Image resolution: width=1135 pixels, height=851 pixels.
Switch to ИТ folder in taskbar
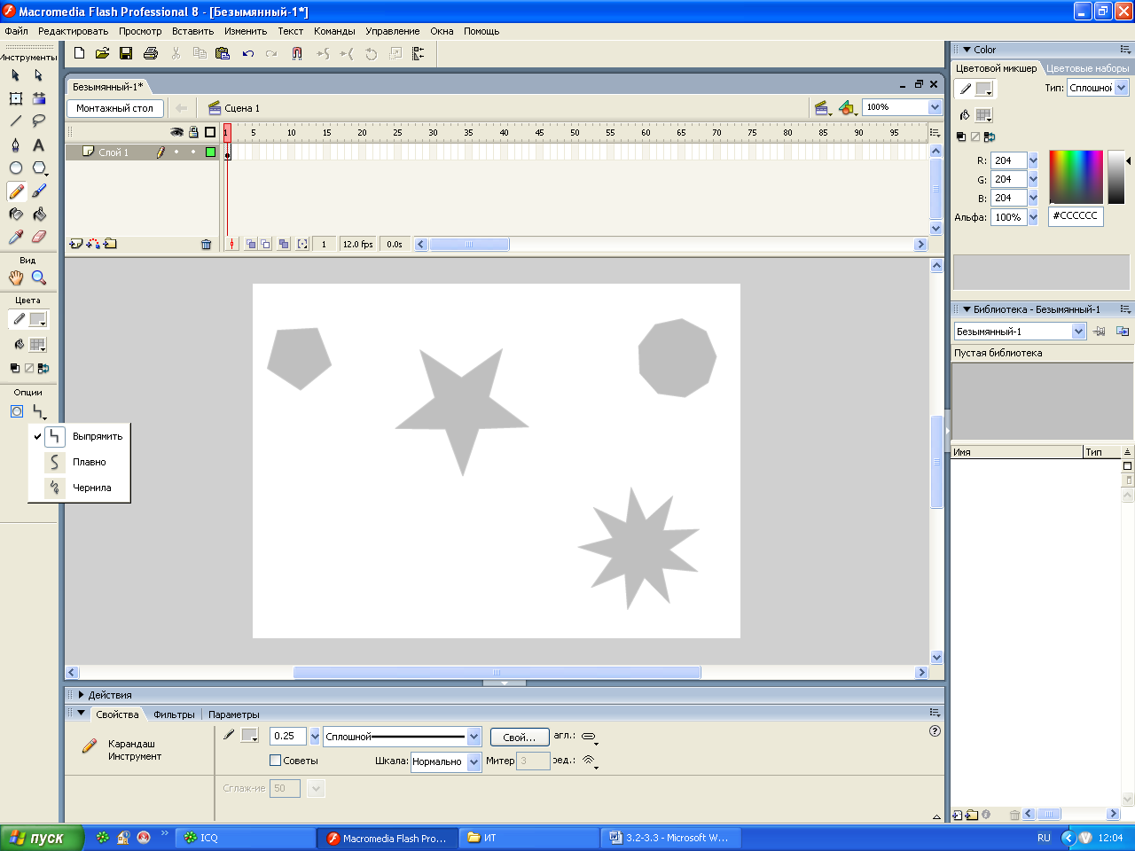(x=529, y=838)
